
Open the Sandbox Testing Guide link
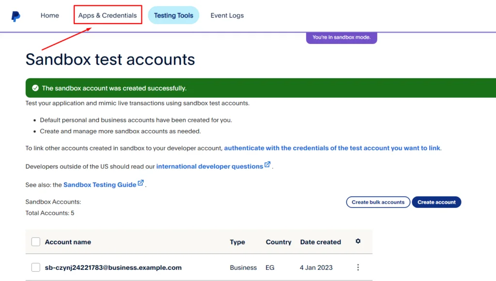point(100,185)
